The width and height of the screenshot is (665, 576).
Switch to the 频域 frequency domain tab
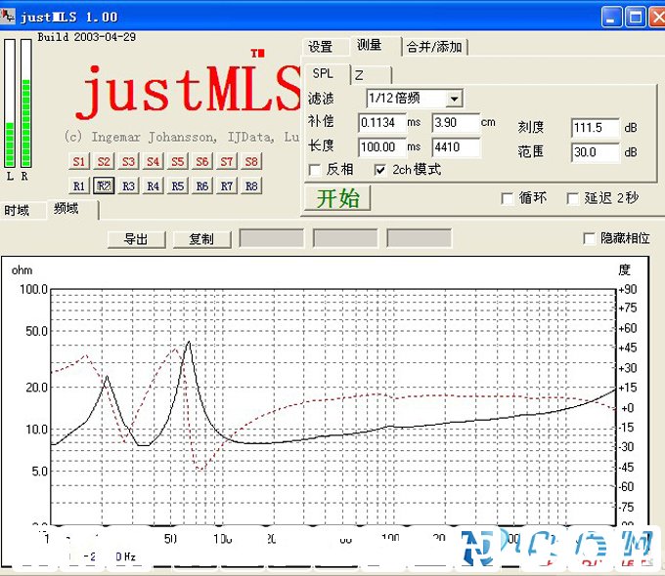(x=73, y=209)
